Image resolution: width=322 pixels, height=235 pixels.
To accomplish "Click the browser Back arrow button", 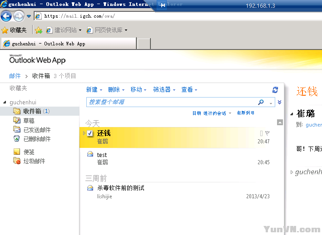I will click(6, 16).
